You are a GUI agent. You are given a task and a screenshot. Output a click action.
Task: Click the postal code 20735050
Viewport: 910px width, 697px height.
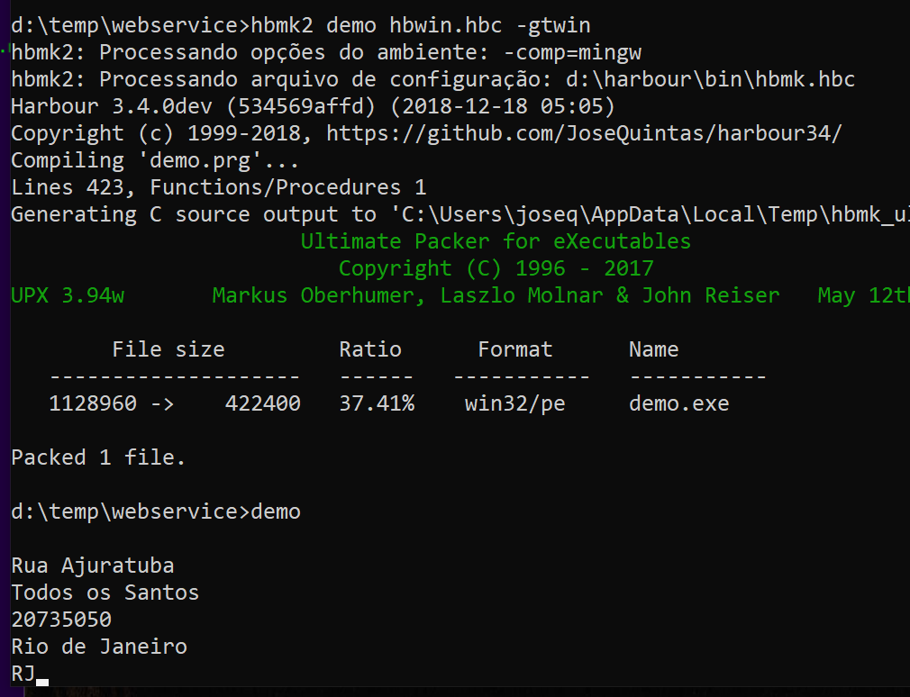(x=61, y=620)
